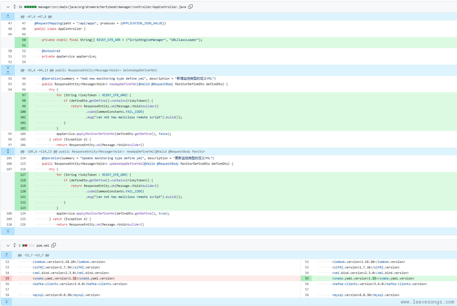457x306 pixels.
Task: Expand all lines in AppController.java
Action: click(15, 7)
